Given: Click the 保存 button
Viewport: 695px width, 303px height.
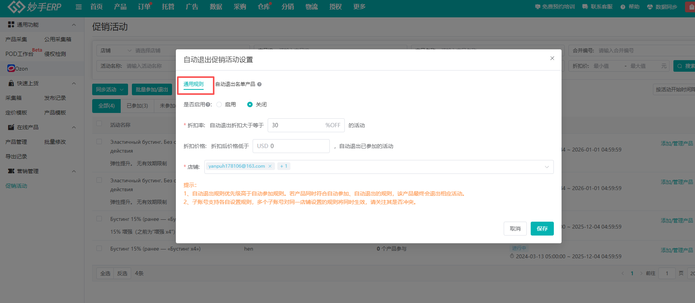Looking at the screenshot, I should pyautogui.click(x=542, y=229).
